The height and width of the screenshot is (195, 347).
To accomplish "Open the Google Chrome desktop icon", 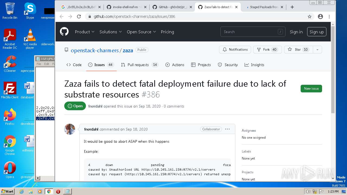I will pyautogui.click(x=10, y=145).
